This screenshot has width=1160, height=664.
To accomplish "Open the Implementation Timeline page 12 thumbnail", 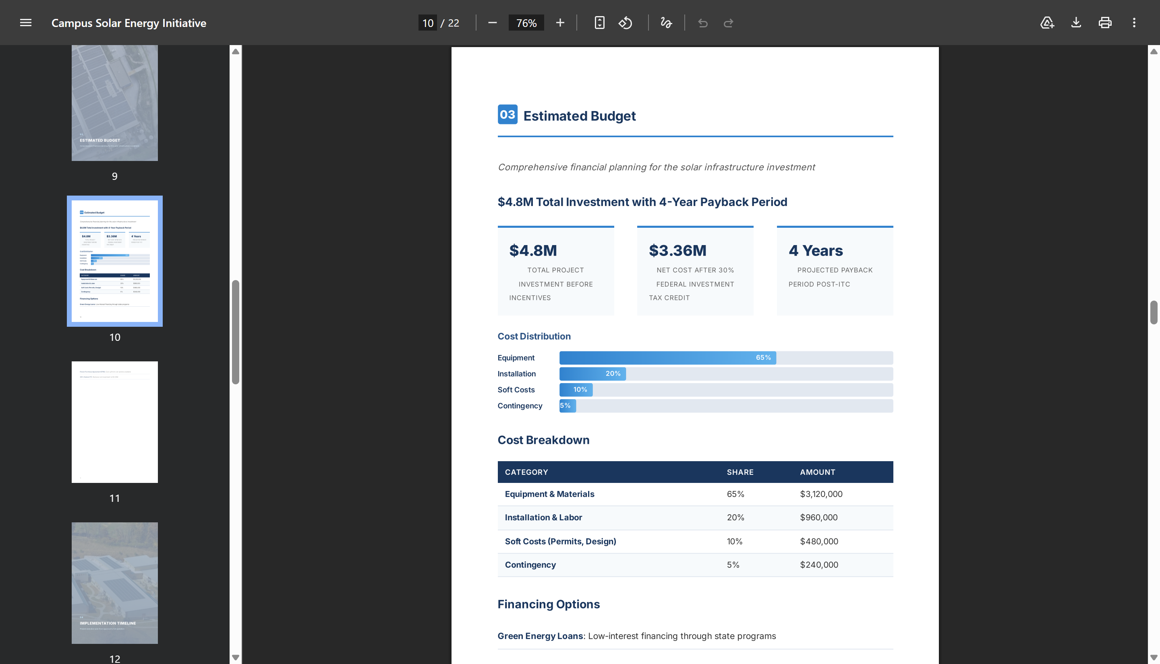I will [x=114, y=583].
